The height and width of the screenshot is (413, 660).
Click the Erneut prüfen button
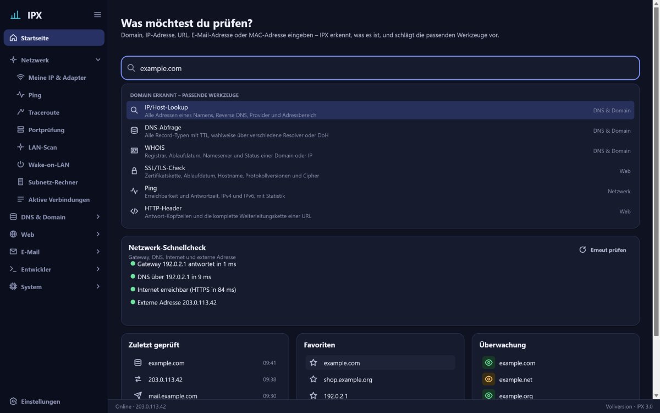[x=602, y=249]
